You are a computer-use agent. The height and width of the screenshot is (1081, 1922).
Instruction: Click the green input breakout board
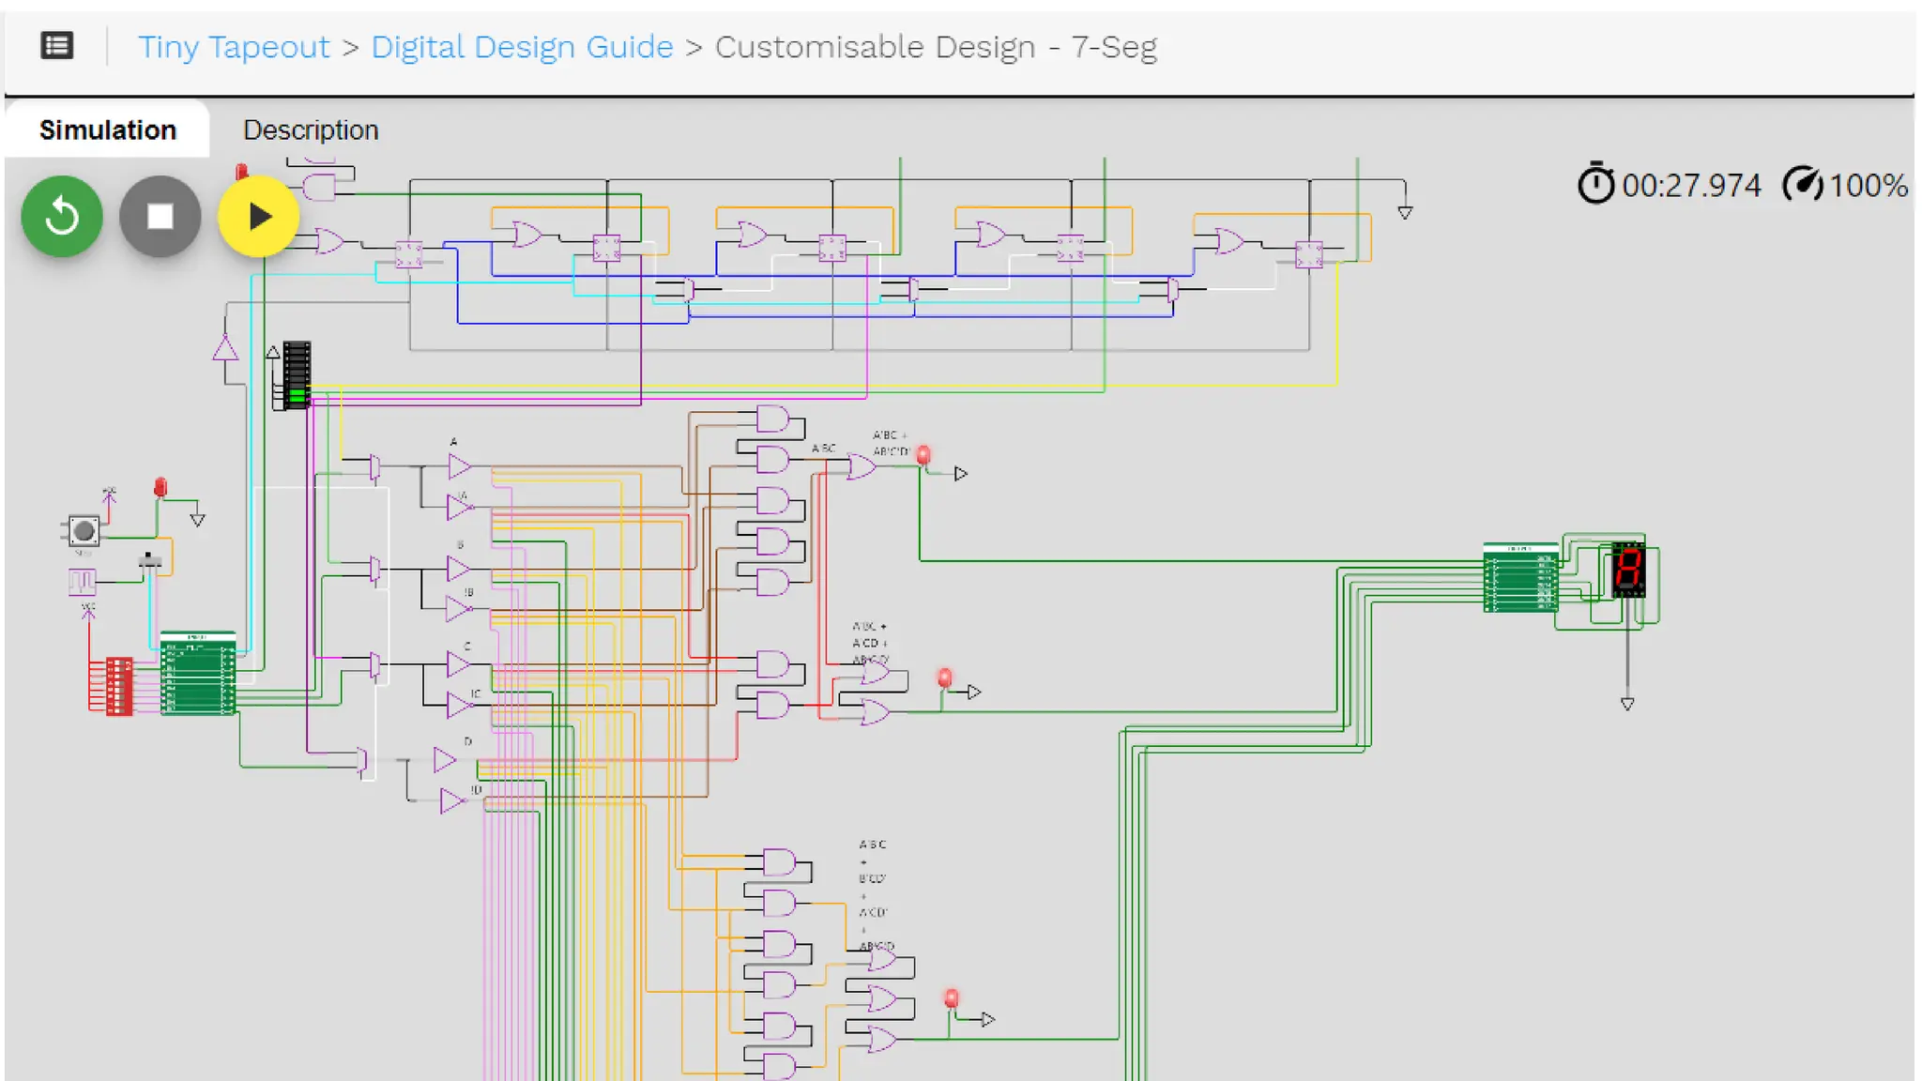pyautogui.click(x=197, y=674)
